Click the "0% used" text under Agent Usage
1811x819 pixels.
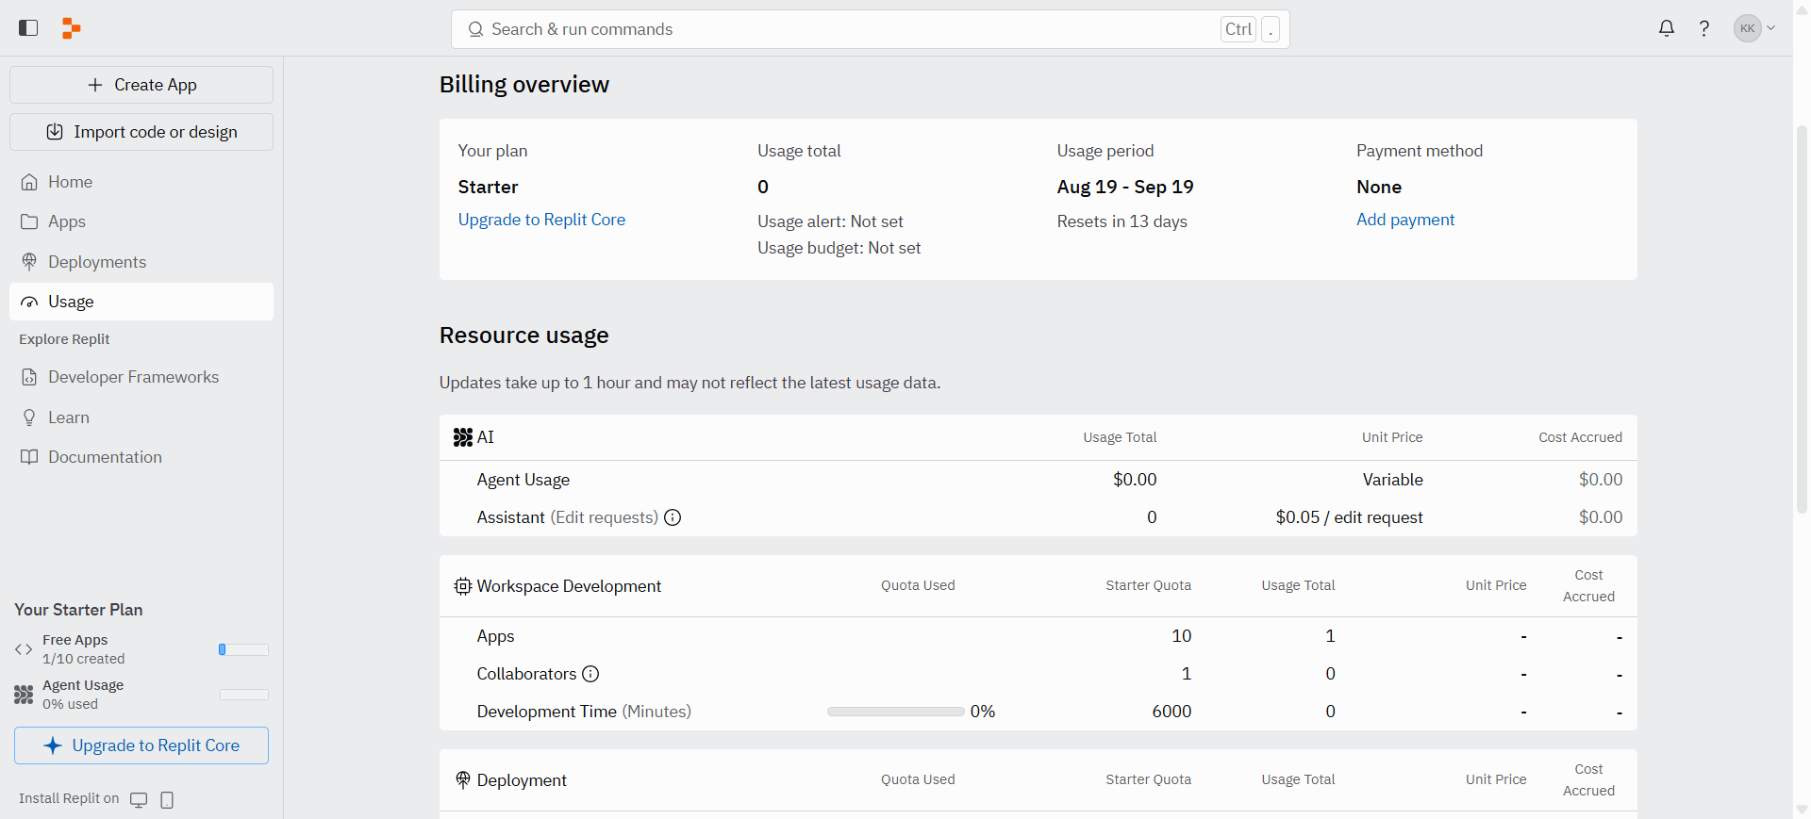click(x=70, y=704)
